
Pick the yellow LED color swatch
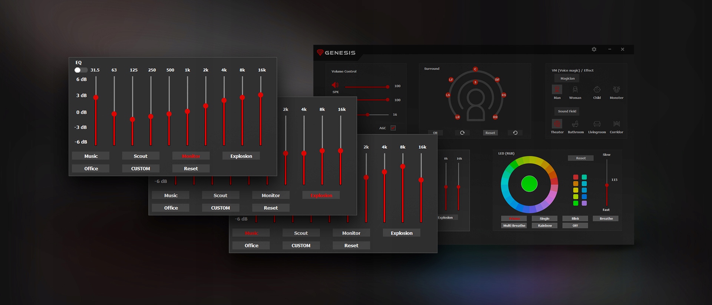[x=576, y=190]
